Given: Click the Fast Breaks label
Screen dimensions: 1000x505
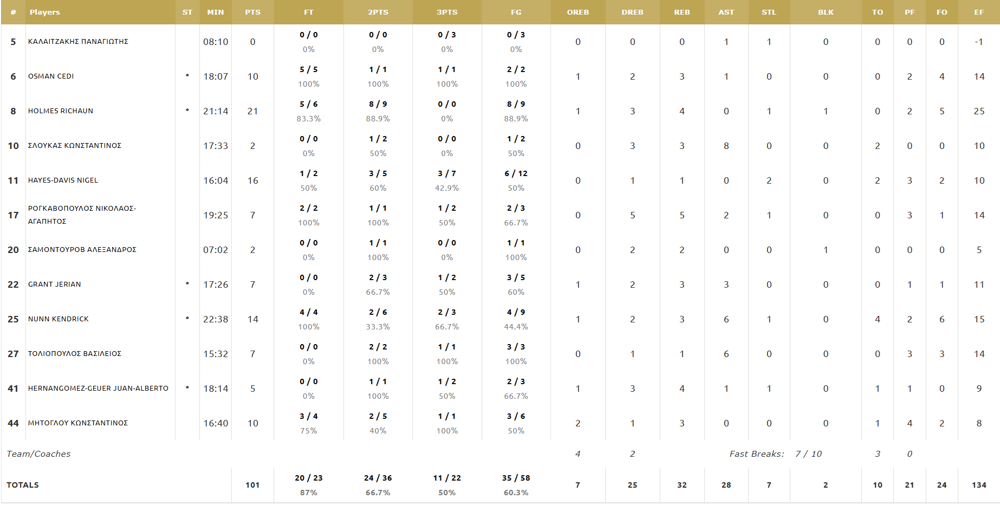Looking at the screenshot, I should (x=756, y=454).
